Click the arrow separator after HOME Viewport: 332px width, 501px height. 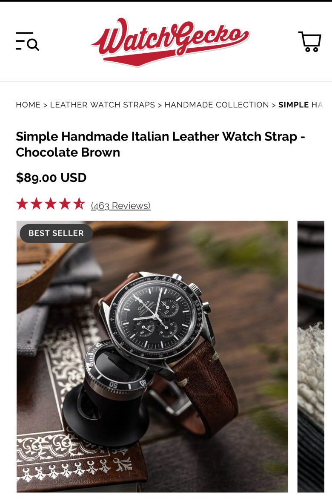tap(45, 105)
